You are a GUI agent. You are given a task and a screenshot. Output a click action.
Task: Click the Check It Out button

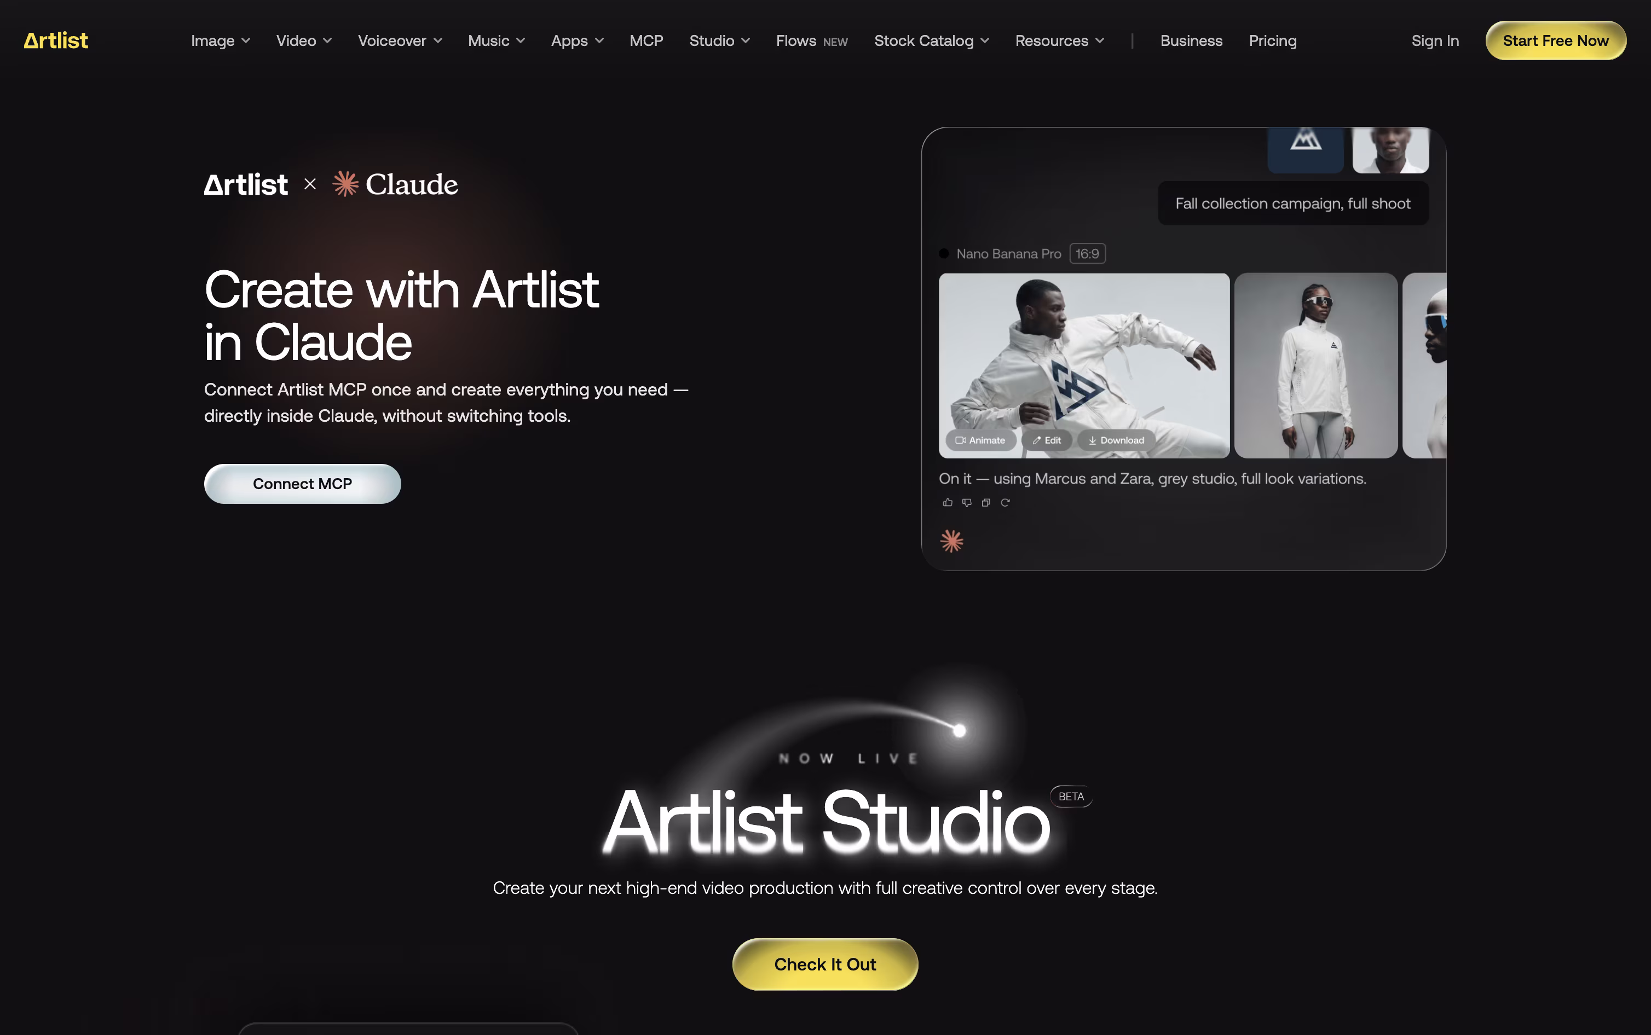point(824,964)
